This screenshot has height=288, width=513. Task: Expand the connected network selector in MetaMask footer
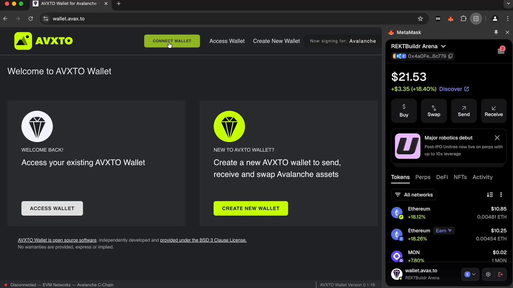click(470, 274)
